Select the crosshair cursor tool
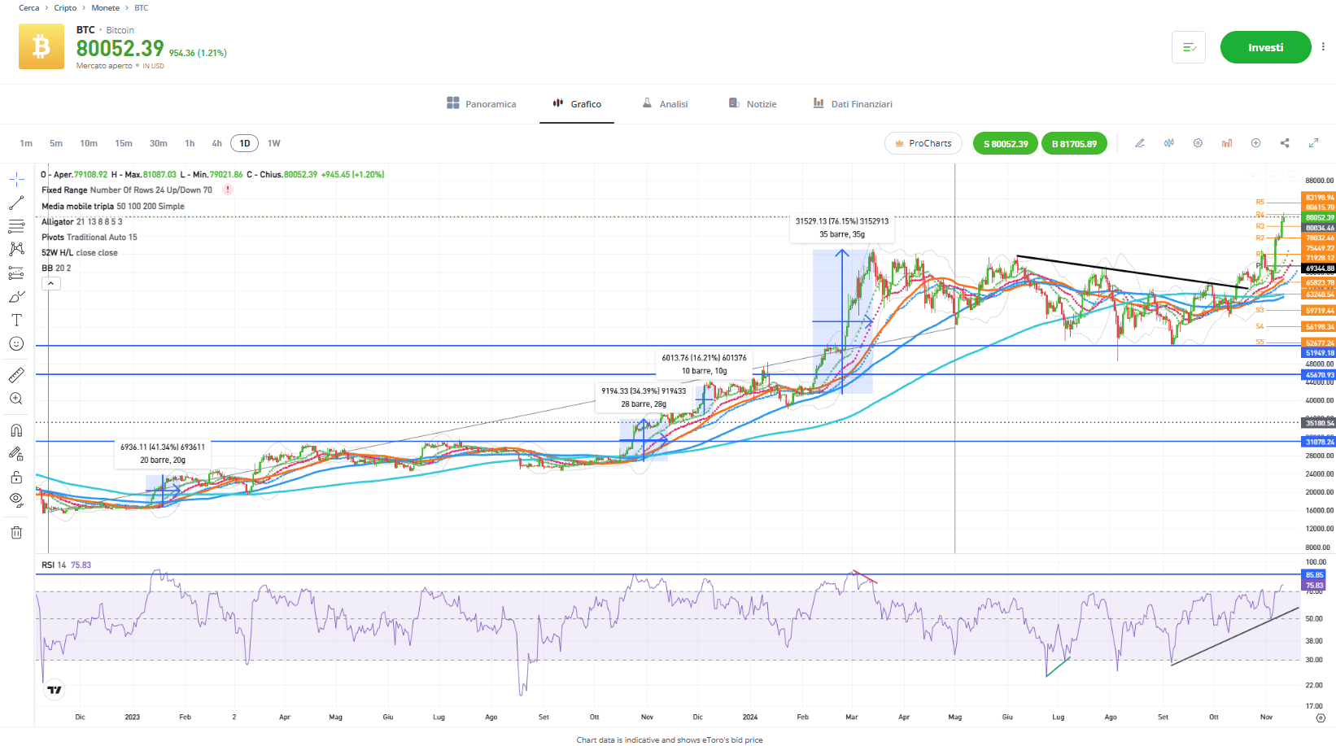The image size is (1336, 746). click(16, 179)
